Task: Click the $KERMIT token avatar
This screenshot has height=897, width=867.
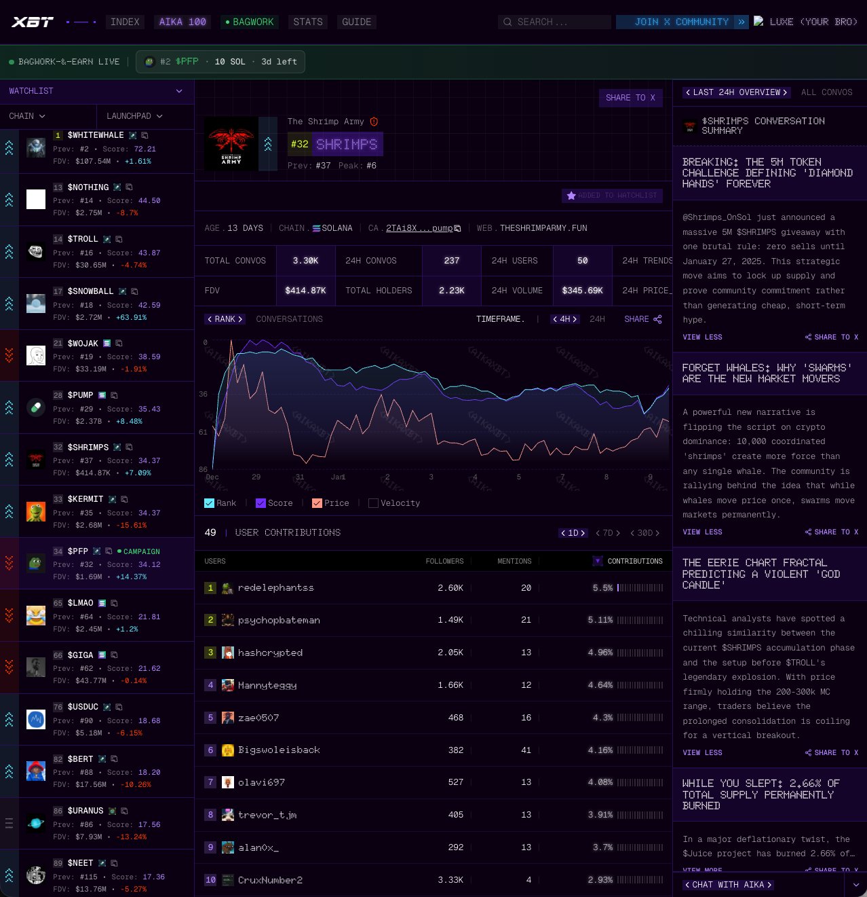Action: [36, 512]
